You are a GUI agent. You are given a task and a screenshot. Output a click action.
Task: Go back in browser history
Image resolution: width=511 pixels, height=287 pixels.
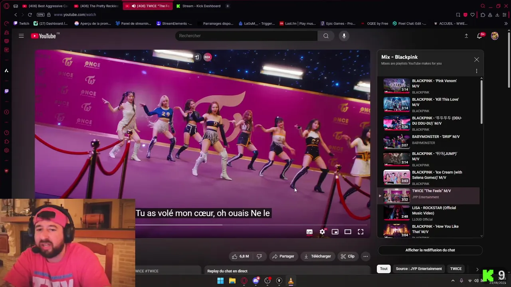tap(16, 15)
